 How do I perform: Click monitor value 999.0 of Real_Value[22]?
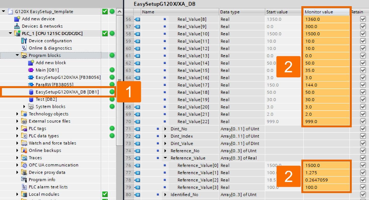click(x=326, y=121)
